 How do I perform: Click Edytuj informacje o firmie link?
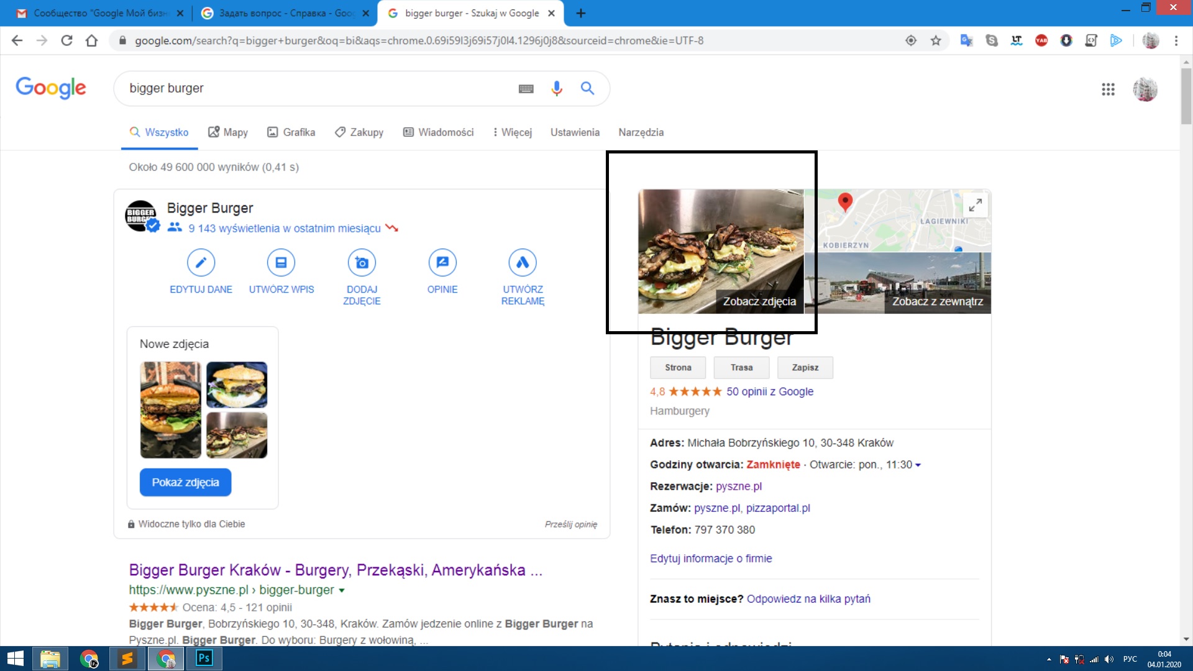click(711, 559)
